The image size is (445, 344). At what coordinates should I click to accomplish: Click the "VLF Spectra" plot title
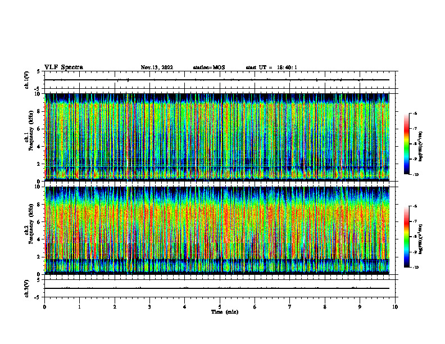click(63, 67)
